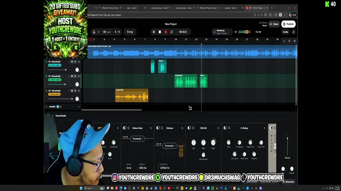The height and width of the screenshot is (191, 341).
Task: Solo track 02 Voice/Audio
Action: click(75, 62)
